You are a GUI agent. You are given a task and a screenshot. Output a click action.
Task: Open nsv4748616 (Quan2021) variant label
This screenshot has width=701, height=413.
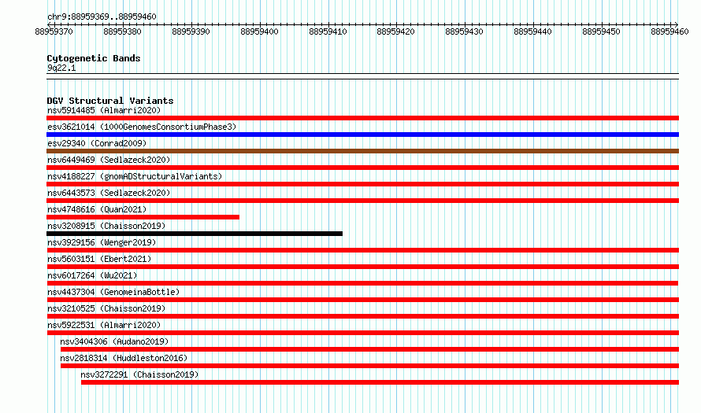click(x=97, y=209)
